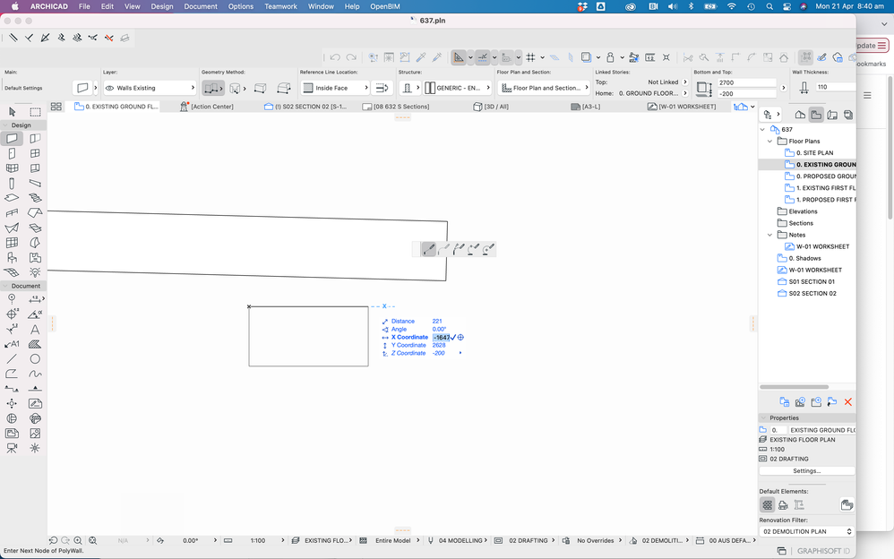Activate the Slab tool
Viewport: 894px width, 559px height.
[x=12, y=198]
